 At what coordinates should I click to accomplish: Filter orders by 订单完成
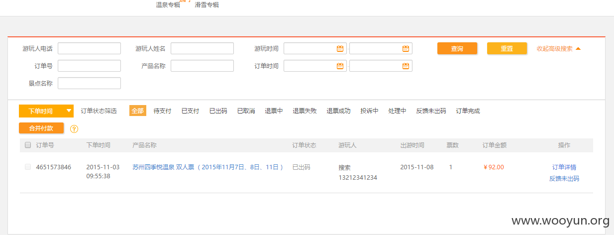468,111
